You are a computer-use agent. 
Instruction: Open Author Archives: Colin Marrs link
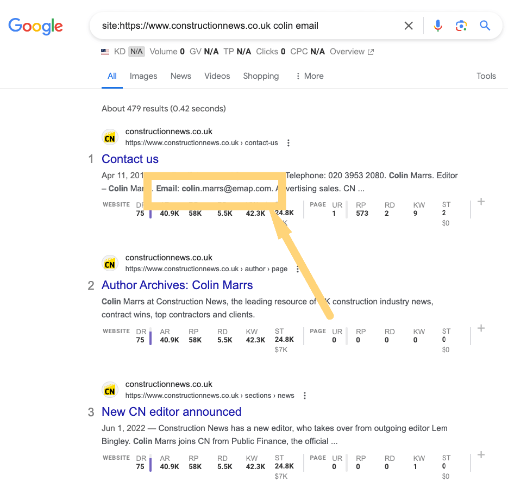(x=177, y=285)
